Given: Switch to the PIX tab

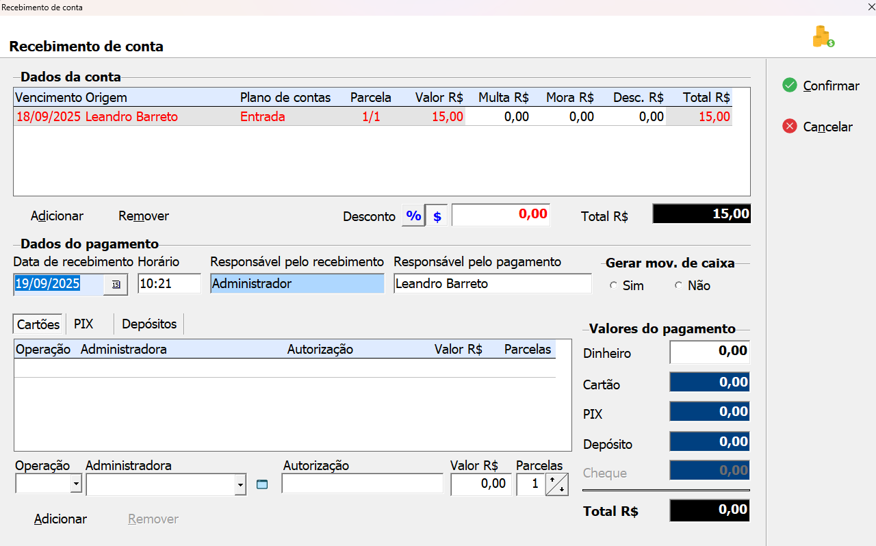Looking at the screenshot, I should pos(83,324).
